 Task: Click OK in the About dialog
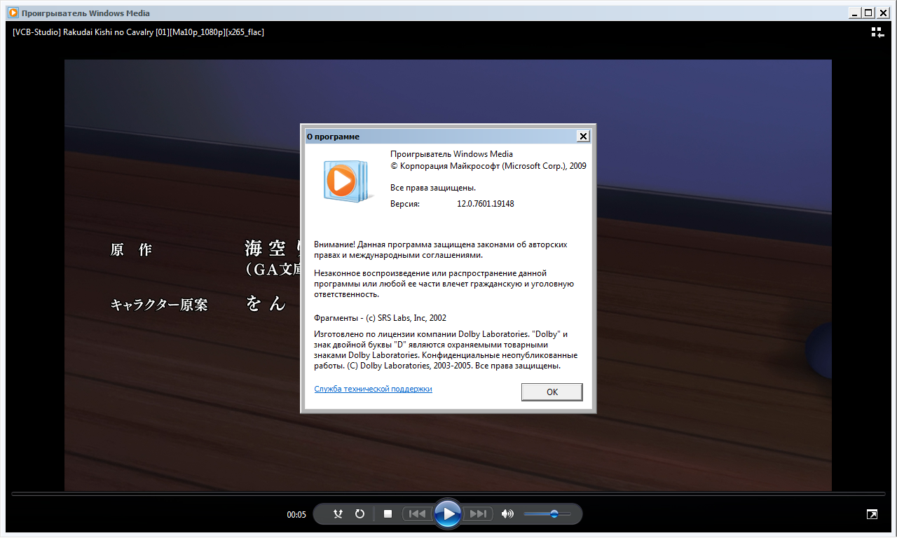pyautogui.click(x=552, y=392)
